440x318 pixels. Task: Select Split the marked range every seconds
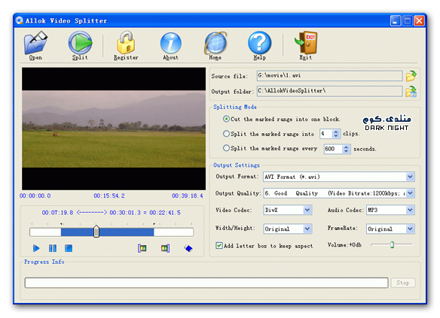226,148
